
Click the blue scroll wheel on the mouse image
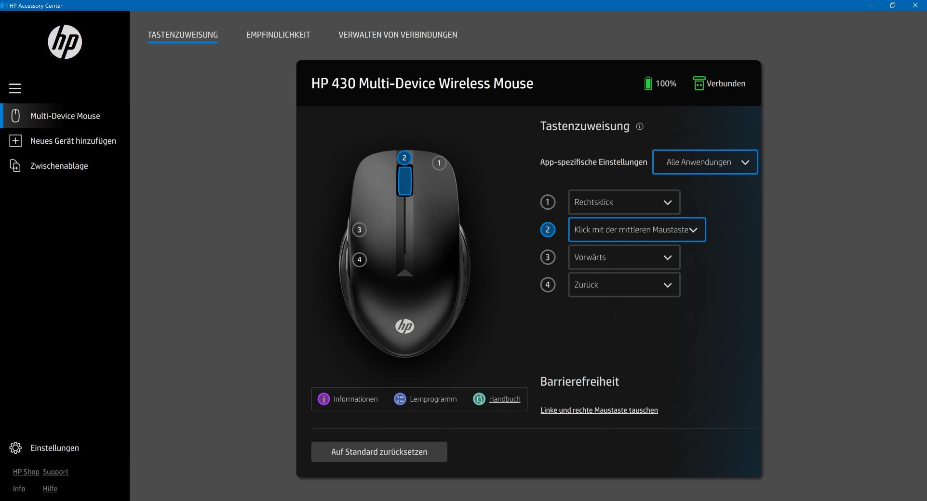404,181
